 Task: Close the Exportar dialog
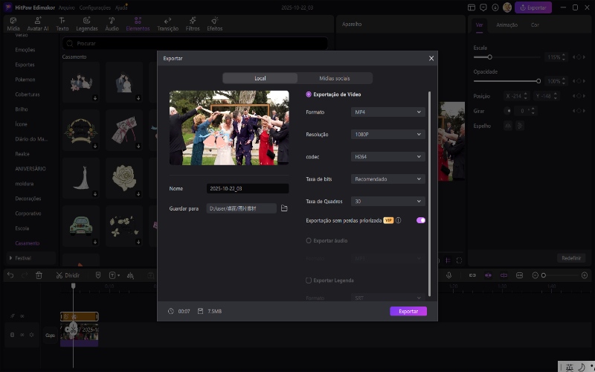pyautogui.click(x=431, y=58)
